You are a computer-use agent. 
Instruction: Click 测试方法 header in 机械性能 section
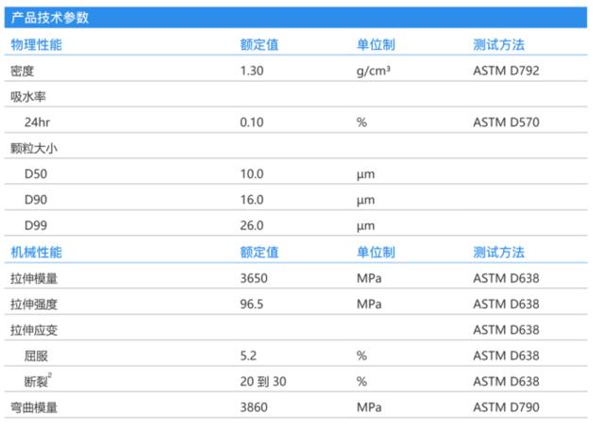pos(498,253)
